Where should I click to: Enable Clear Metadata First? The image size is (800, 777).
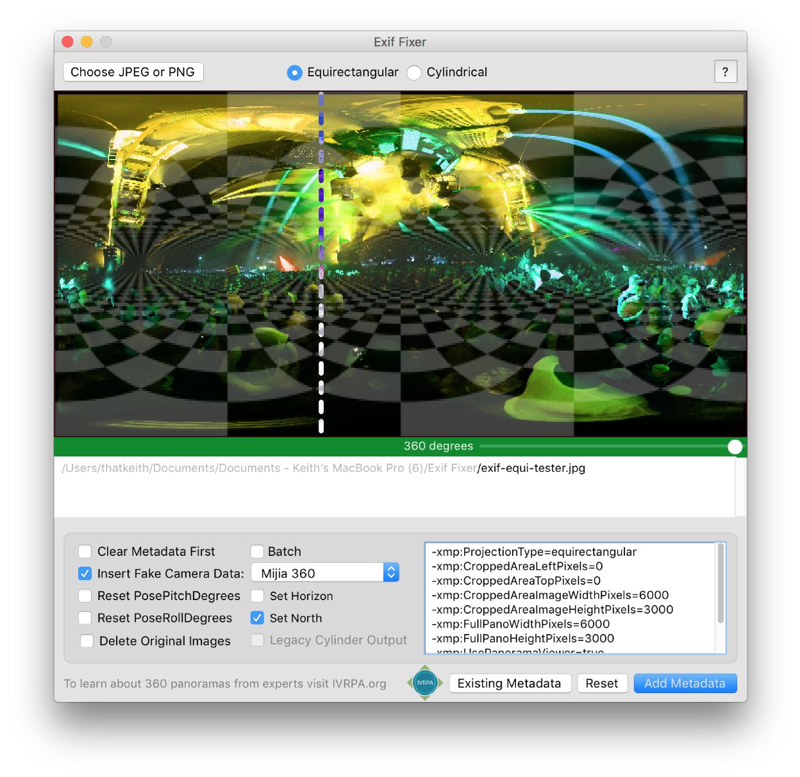coord(85,551)
